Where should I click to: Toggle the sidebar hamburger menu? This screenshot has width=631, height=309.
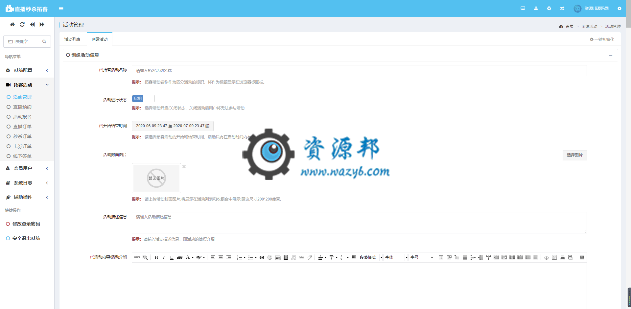(61, 9)
